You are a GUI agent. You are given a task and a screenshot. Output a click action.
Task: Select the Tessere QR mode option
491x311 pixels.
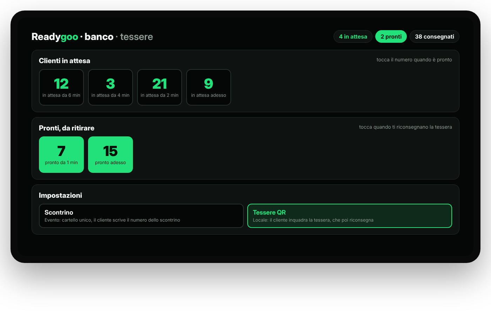click(x=350, y=216)
